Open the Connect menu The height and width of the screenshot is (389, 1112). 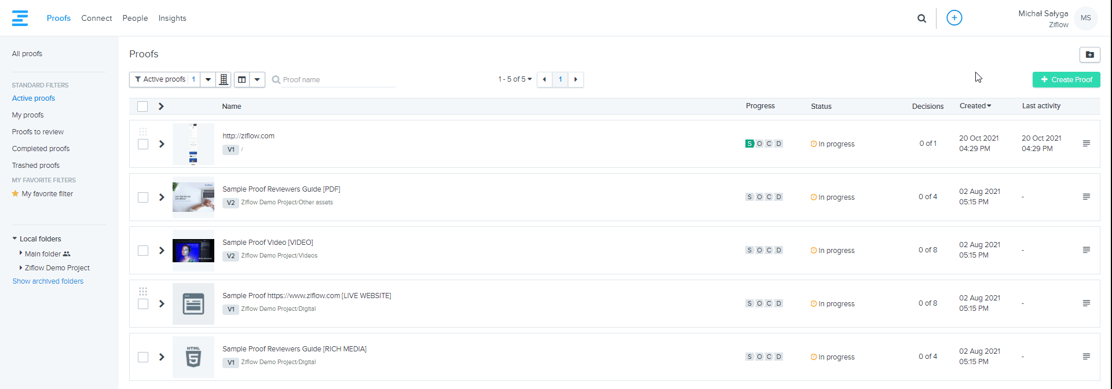pyautogui.click(x=96, y=18)
